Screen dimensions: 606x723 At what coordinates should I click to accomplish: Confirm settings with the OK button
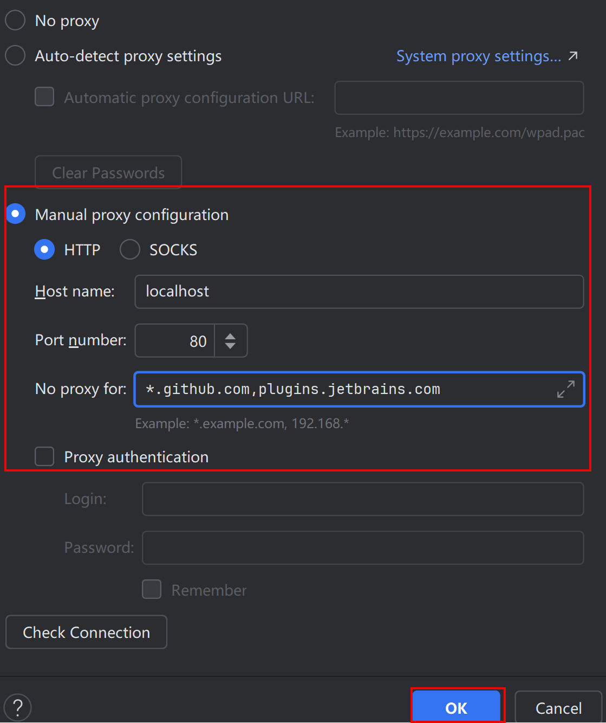click(x=456, y=708)
